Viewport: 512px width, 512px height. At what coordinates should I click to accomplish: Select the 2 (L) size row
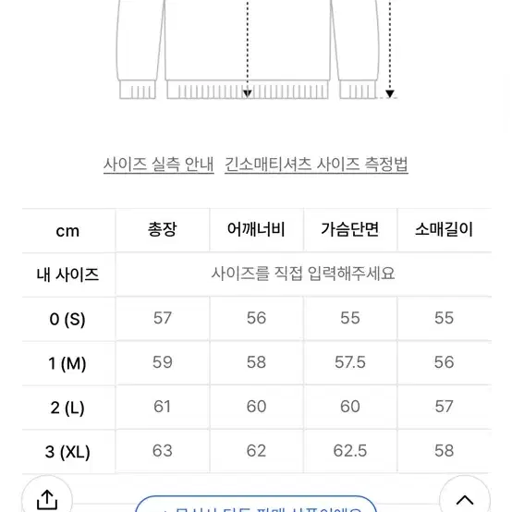coord(257,408)
